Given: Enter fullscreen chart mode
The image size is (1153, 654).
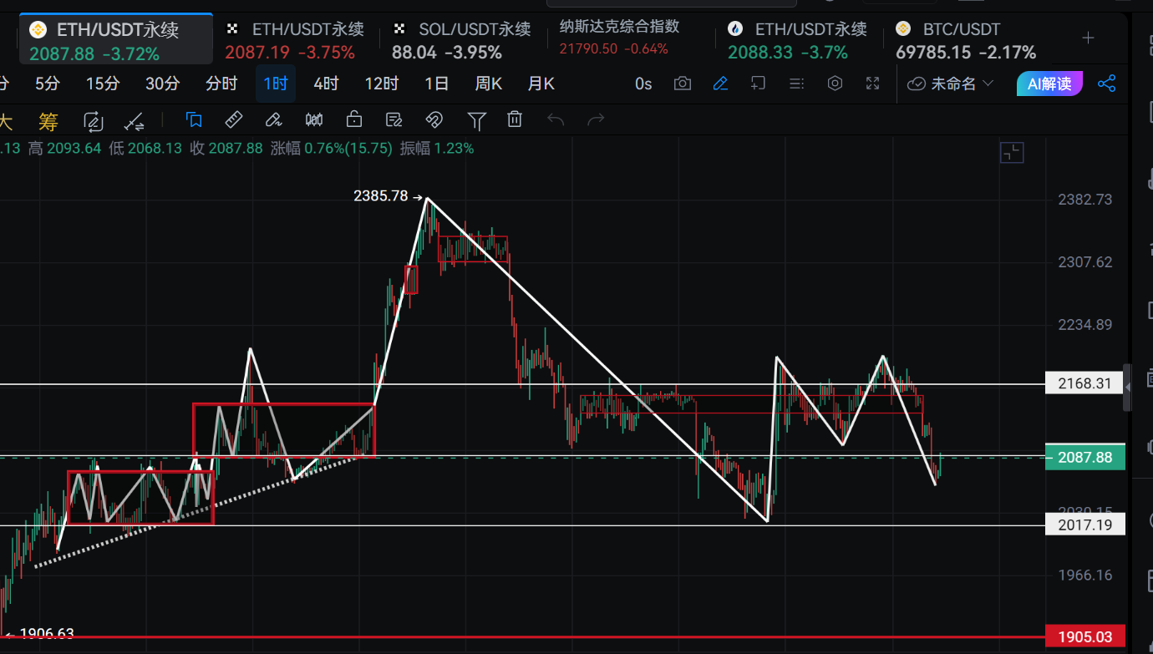Looking at the screenshot, I should coord(872,84).
